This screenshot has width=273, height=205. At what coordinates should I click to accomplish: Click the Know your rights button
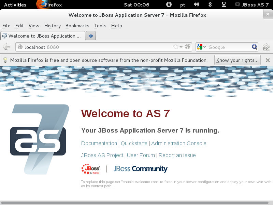coord(237,60)
